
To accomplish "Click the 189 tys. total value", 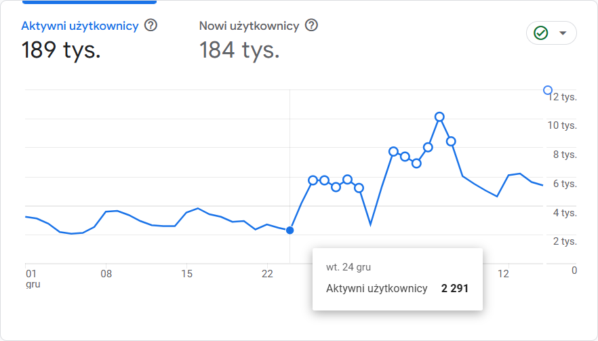I will [x=61, y=49].
